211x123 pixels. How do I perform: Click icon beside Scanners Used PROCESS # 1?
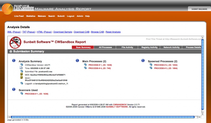click(x=22, y=93)
